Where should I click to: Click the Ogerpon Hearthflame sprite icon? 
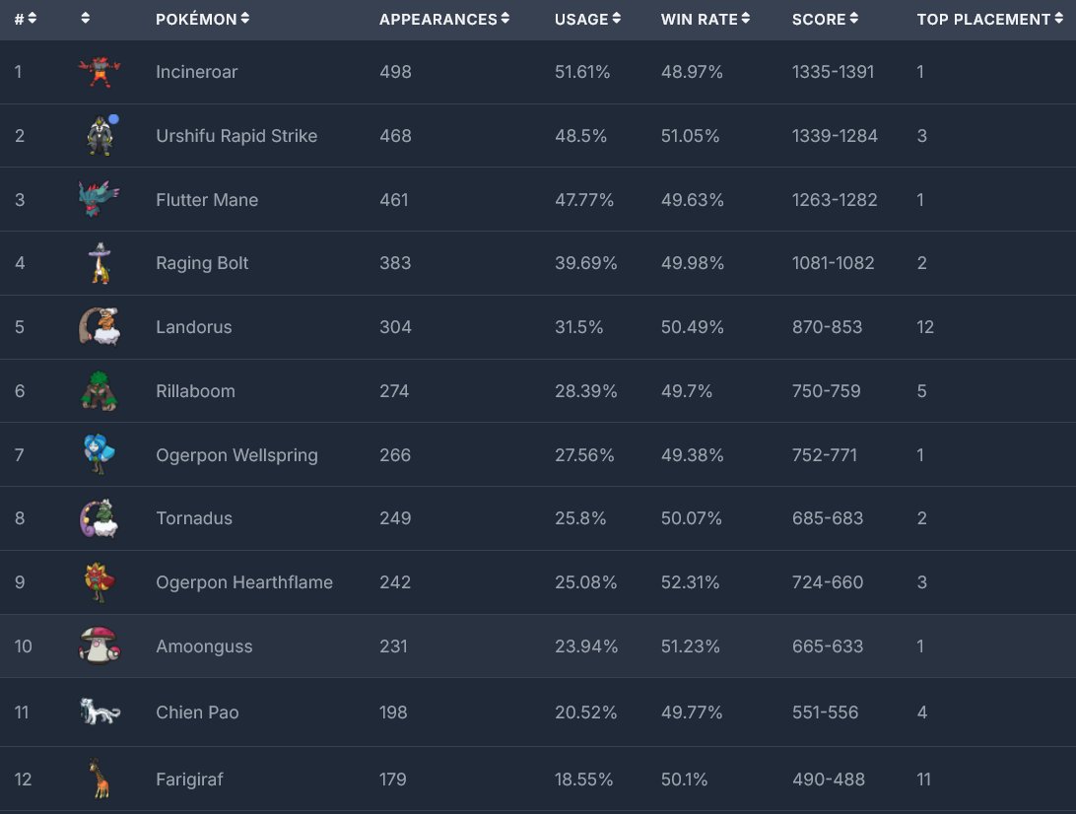pos(100,582)
